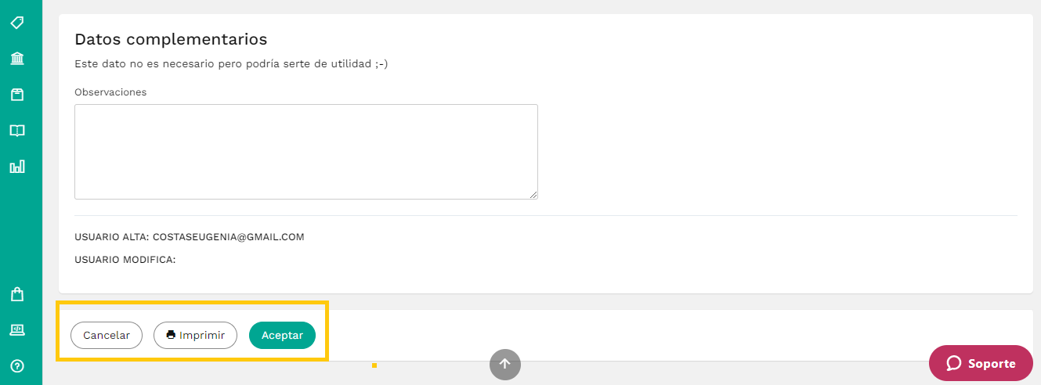Click the Datos complementarios heading
The height and width of the screenshot is (385, 1041).
[x=171, y=39]
